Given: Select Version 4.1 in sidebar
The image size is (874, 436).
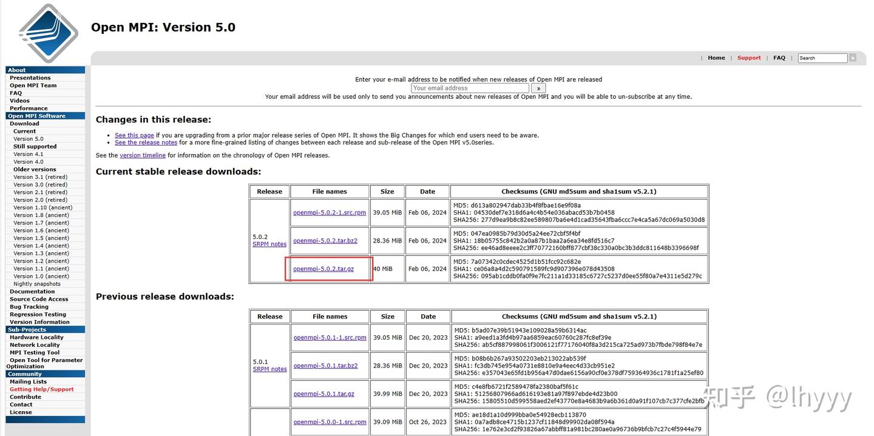Looking at the screenshot, I should [29, 154].
